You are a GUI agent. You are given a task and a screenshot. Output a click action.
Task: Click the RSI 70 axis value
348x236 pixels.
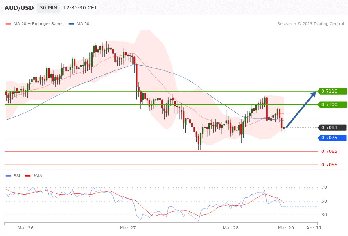point(324,188)
